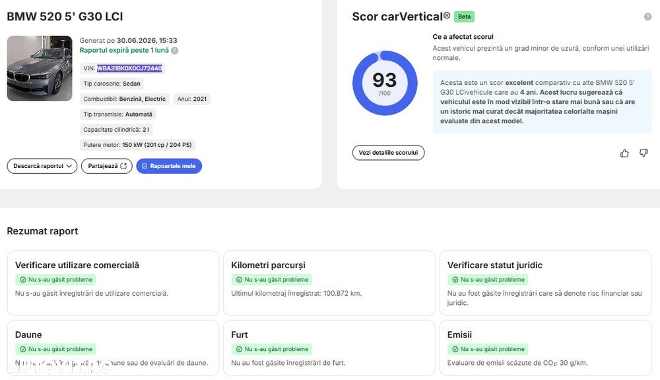The image size is (660, 380).
Task: Open the Furt summary card
Action: (329, 348)
